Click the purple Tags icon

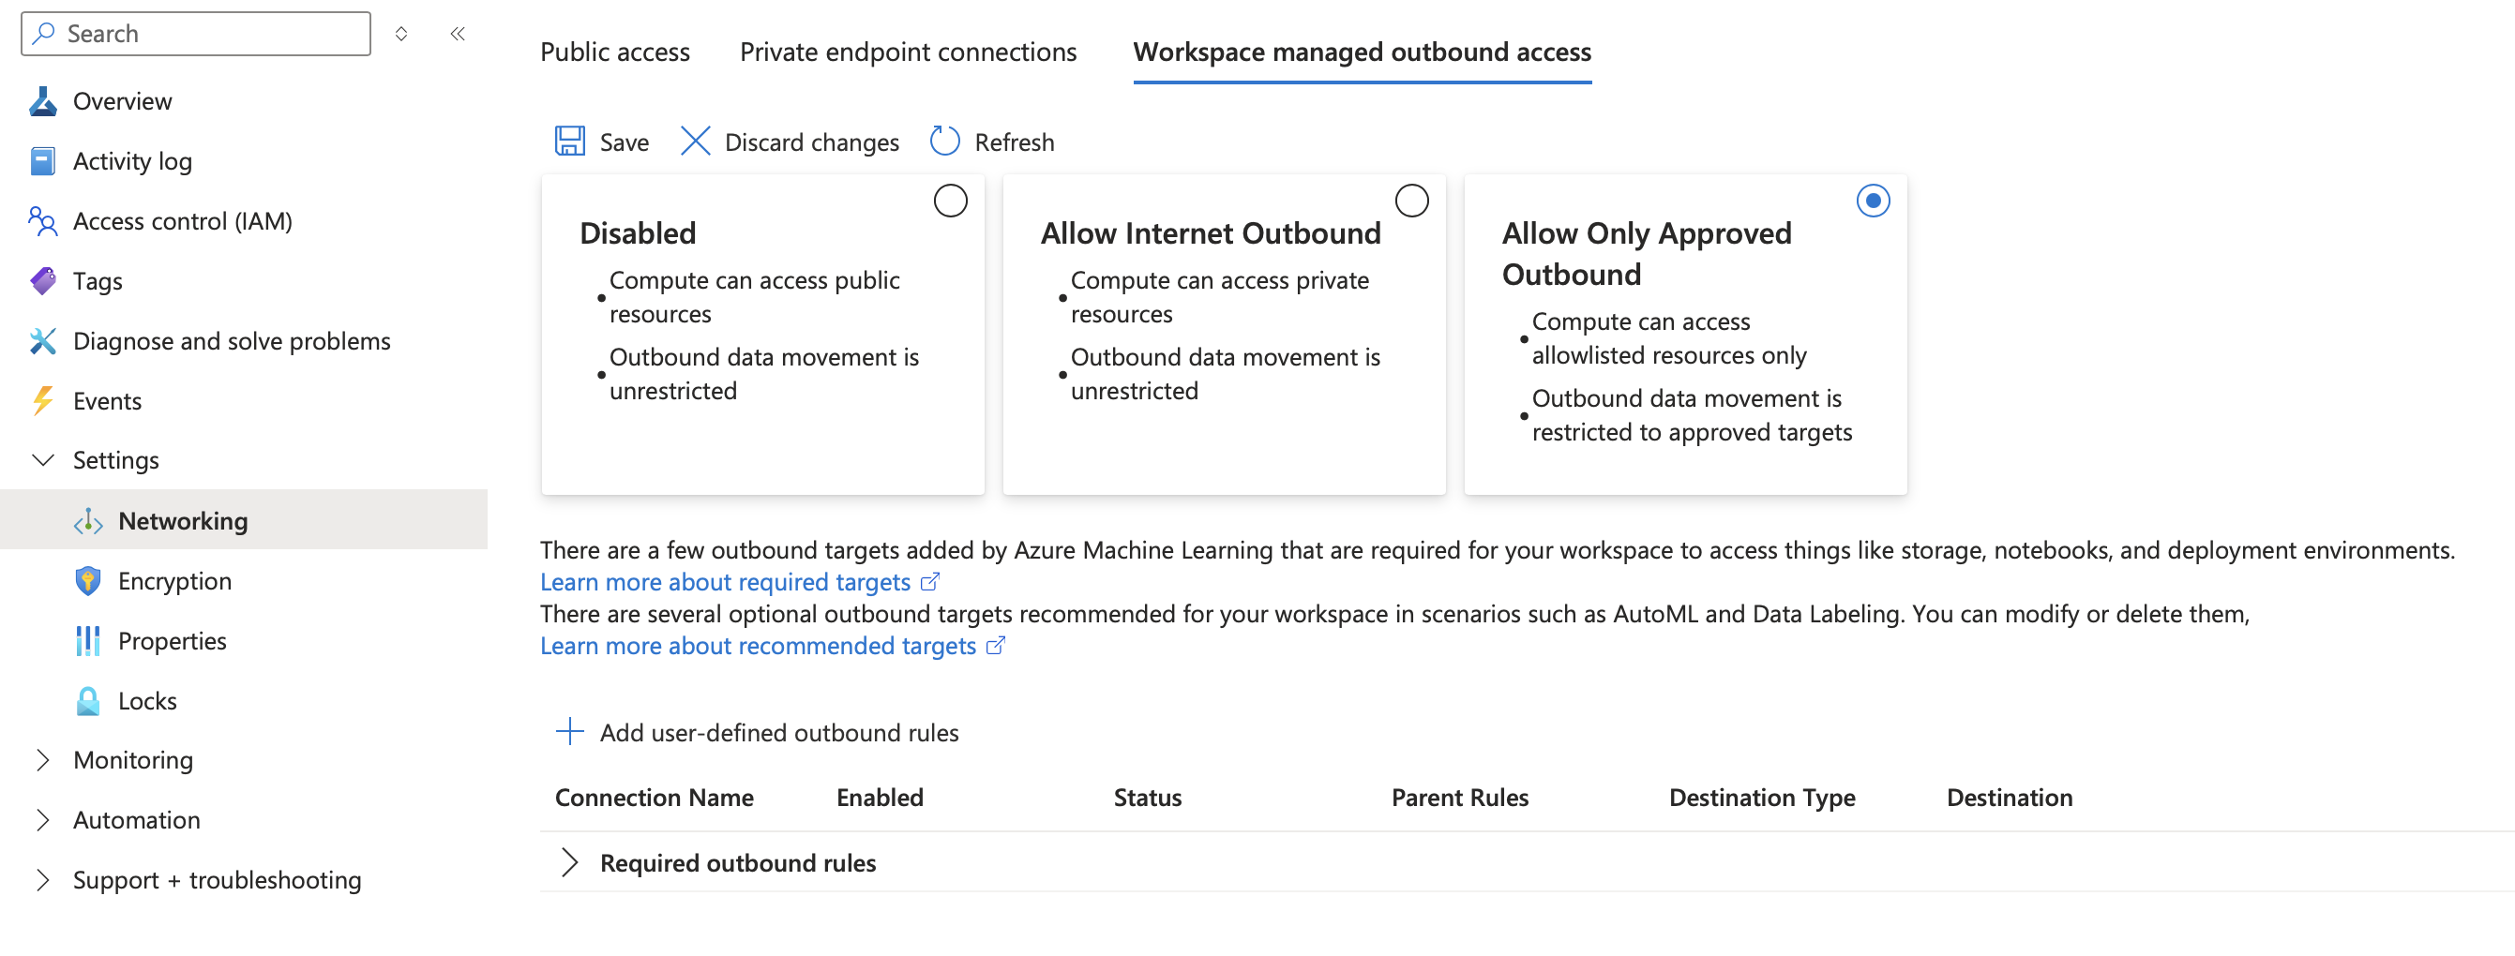point(43,281)
